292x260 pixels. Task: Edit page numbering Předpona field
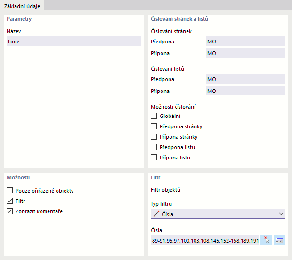(x=245, y=42)
